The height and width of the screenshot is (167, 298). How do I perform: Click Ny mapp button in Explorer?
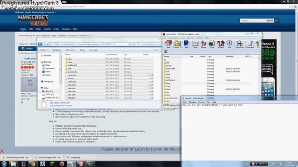click(93, 50)
